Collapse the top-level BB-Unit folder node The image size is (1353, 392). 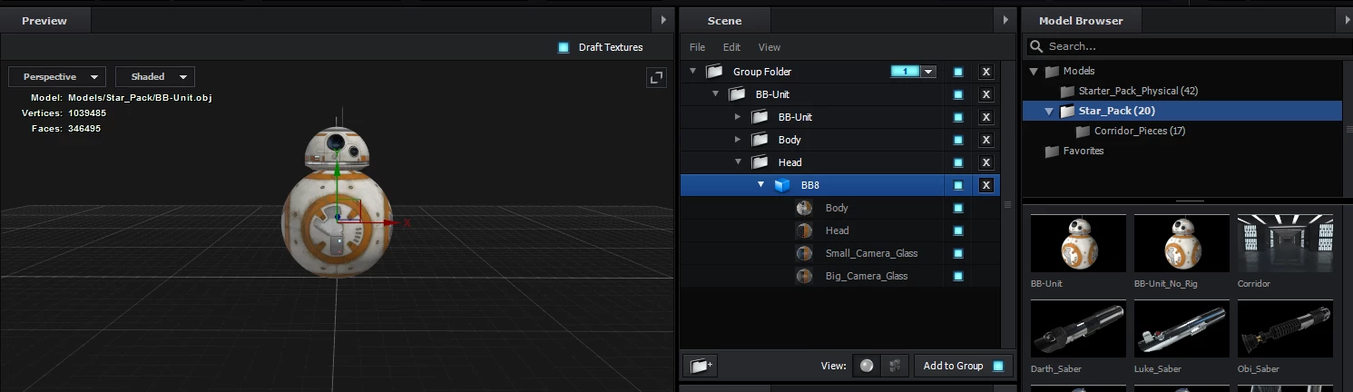715,94
